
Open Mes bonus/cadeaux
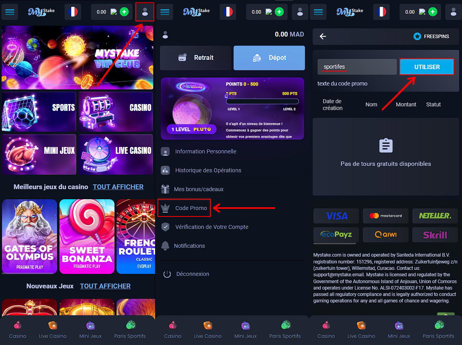point(198,189)
